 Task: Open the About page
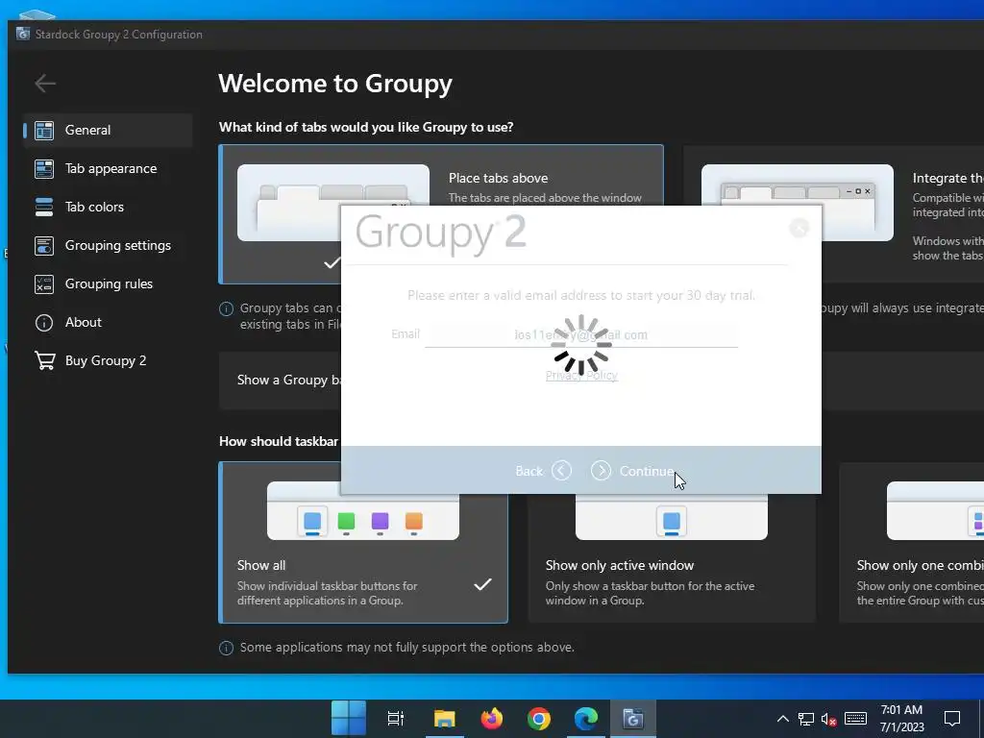[x=108, y=322]
